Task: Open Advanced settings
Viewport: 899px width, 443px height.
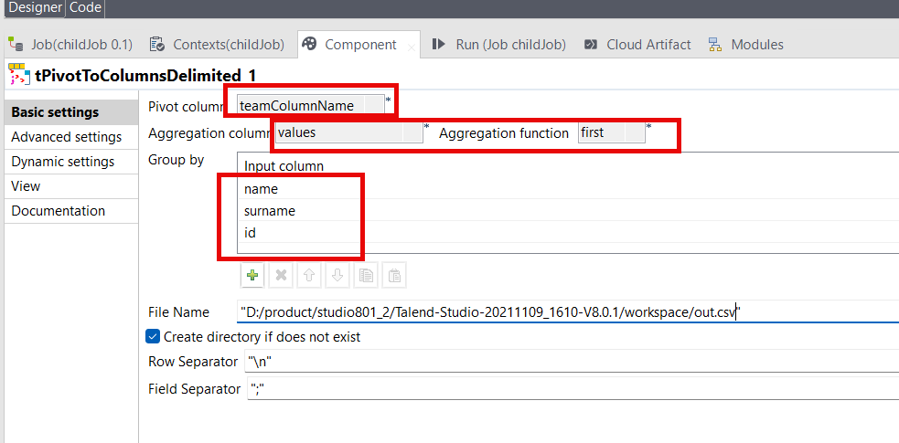Action: tap(71, 137)
